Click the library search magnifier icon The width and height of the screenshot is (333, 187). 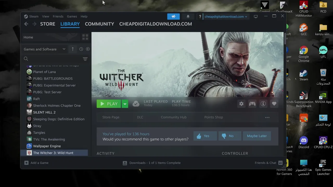pyautogui.click(x=26, y=59)
